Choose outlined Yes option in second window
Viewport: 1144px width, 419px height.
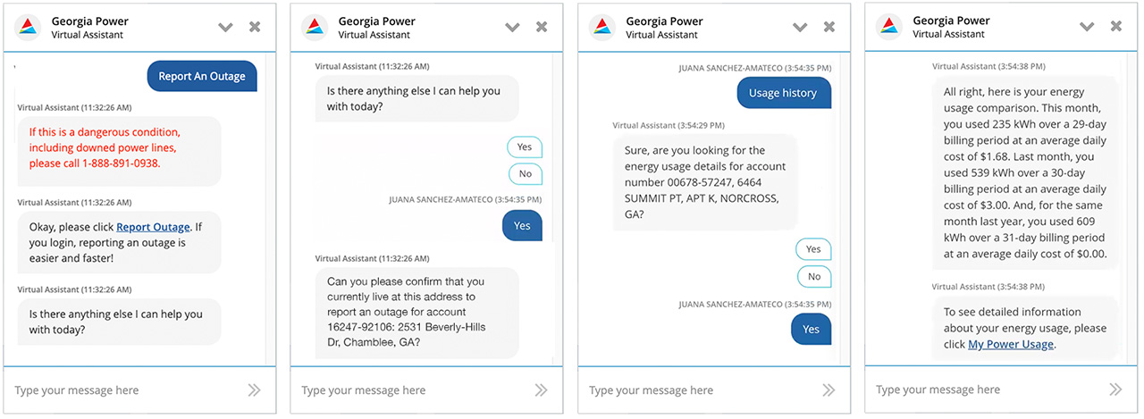[525, 147]
